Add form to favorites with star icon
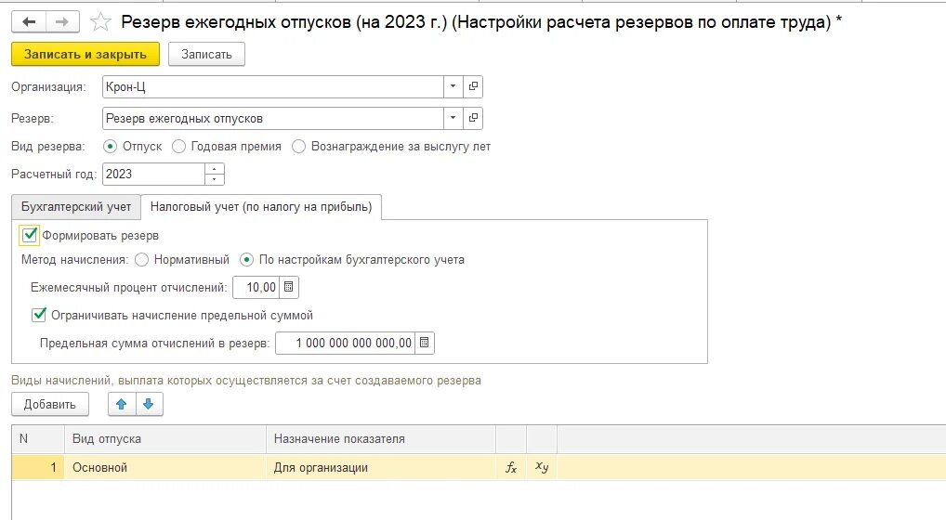Viewport: 946px width, 520px height. click(x=100, y=22)
